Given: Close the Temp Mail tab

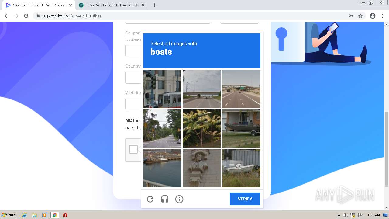Looking at the screenshot, I should click(x=143, y=5).
